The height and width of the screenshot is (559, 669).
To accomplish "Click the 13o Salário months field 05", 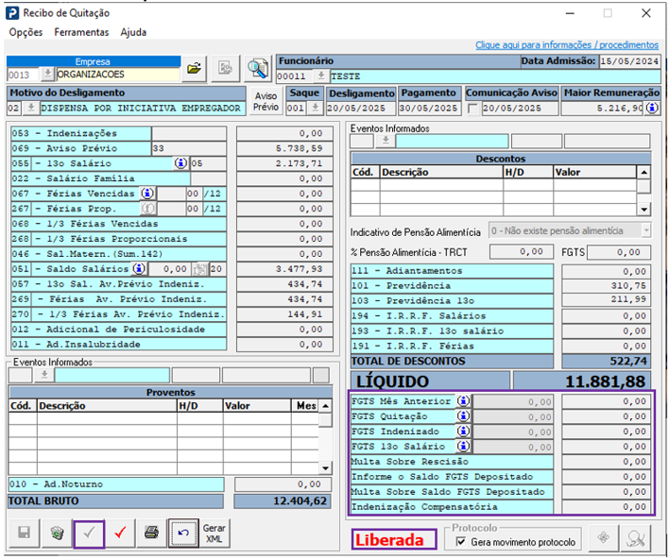I will pos(208,163).
